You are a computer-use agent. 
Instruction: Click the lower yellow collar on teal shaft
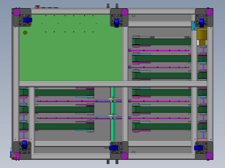(x=113, y=115)
